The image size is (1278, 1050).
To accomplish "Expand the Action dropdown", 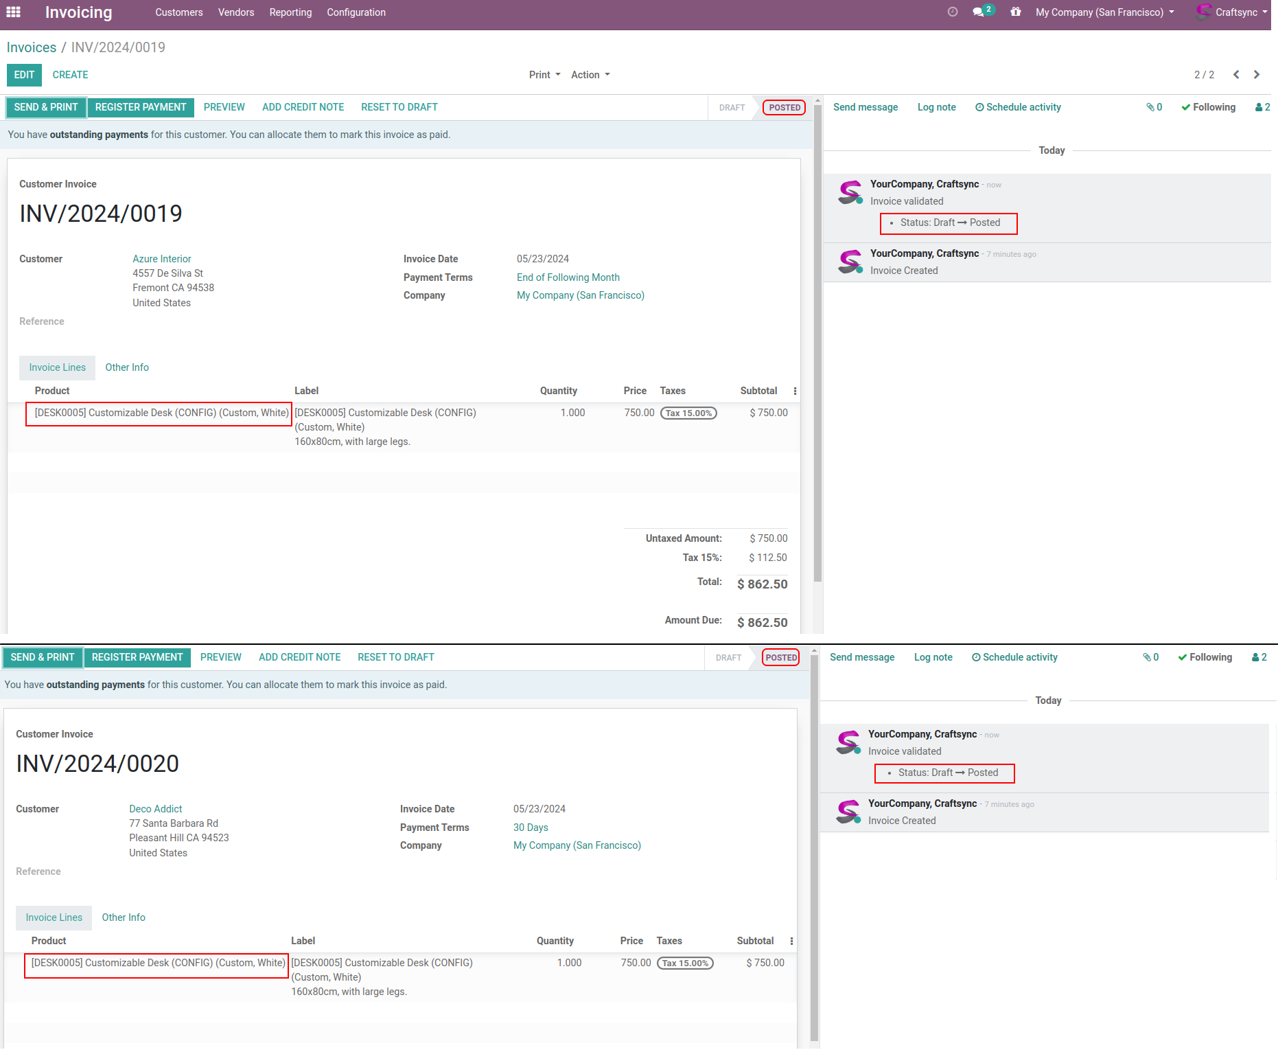I will point(590,75).
